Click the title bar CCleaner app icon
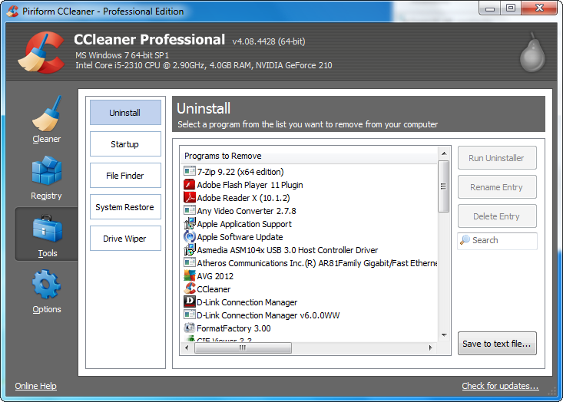The height and width of the screenshot is (402, 563). pyautogui.click(x=12, y=11)
